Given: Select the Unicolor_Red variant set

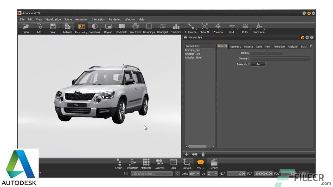Looking at the screenshot, I should (x=193, y=54).
